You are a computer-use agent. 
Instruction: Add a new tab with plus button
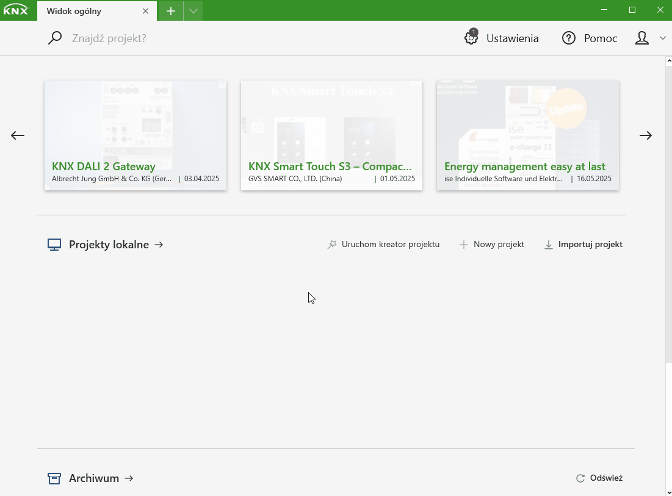pyautogui.click(x=171, y=11)
